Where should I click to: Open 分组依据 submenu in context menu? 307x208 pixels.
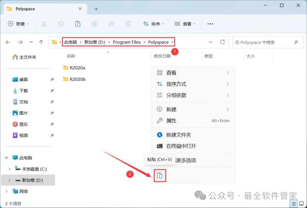[193, 95]
